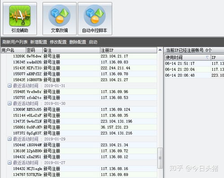This screenshot has width=224, height=178.
Task: Collapse the 最近活动时间 2019-01-30 group
Action: pos(9,104)
